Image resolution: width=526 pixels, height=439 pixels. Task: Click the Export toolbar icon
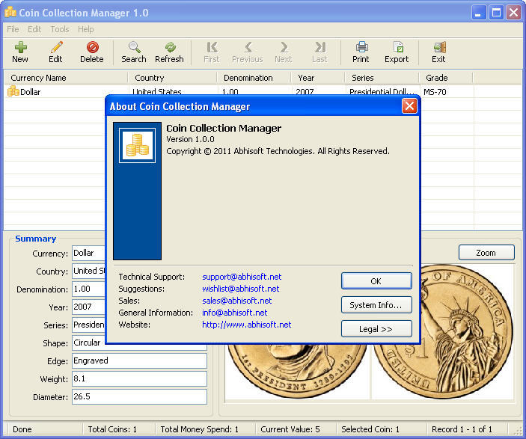(x=398, y=47)
